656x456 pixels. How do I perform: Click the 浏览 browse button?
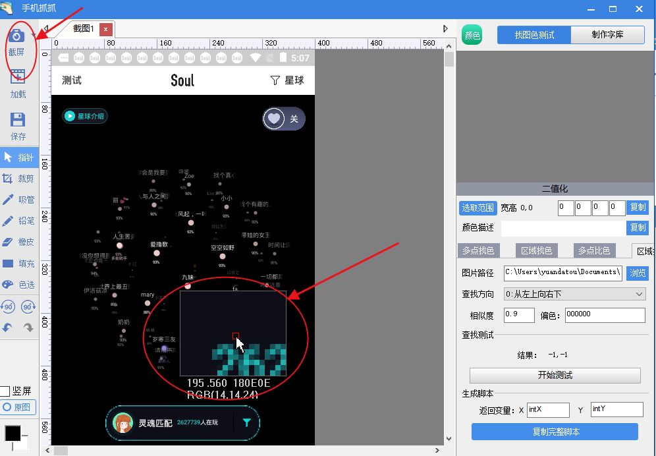tap(638, 273)
